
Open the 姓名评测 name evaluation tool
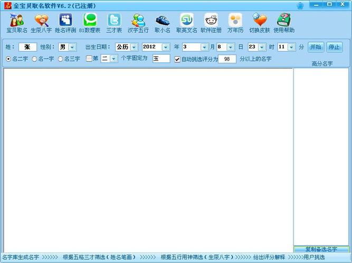pyautogui.click(x=65, y=23)
